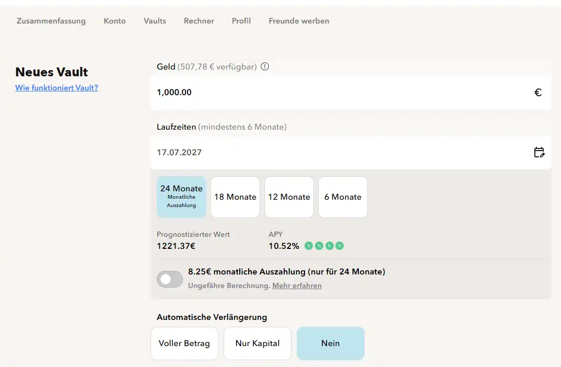Open the calendar edit icon

pos(539,152)
